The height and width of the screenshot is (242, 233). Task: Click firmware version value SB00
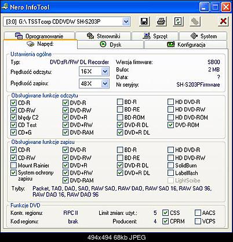tap(214, 62)
